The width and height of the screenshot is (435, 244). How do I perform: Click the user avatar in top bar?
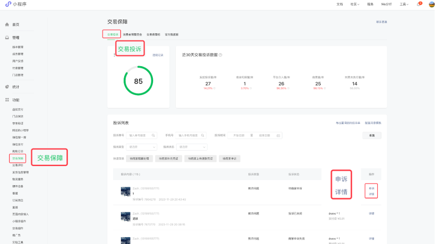click(431, 4)
